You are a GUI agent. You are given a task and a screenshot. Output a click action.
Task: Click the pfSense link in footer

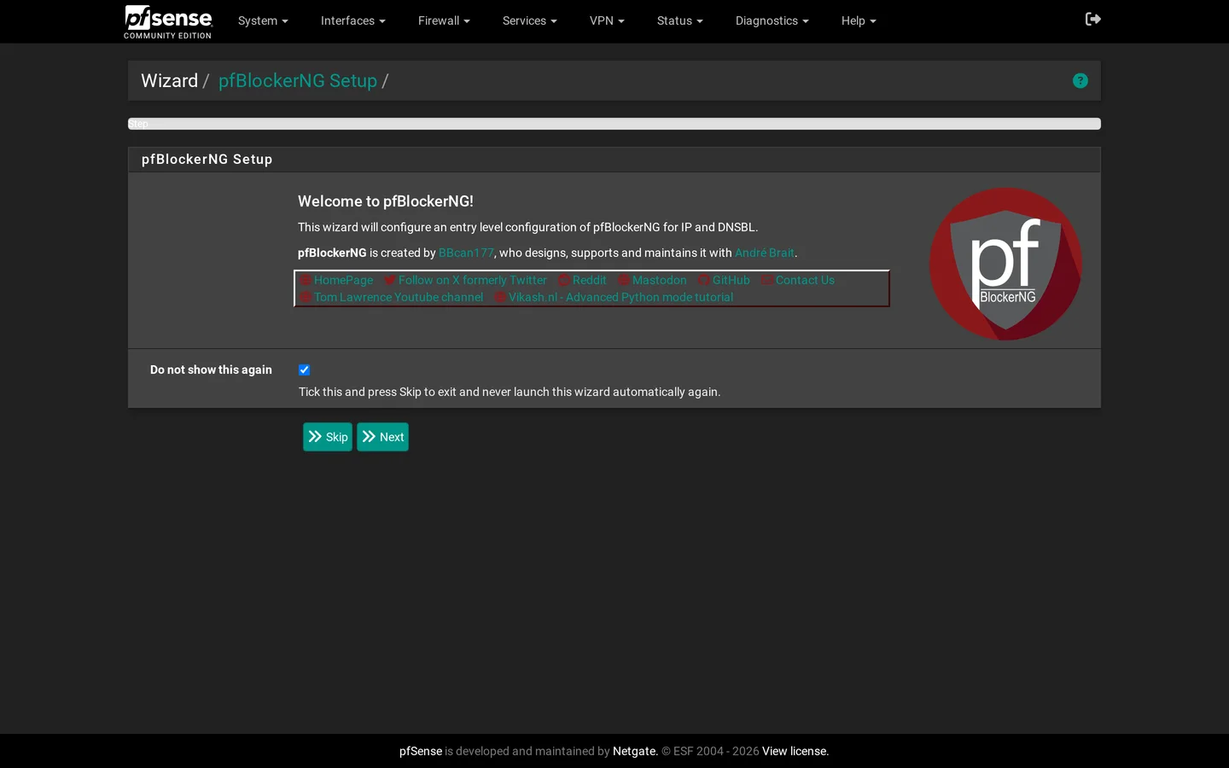[x=421, y=751]
